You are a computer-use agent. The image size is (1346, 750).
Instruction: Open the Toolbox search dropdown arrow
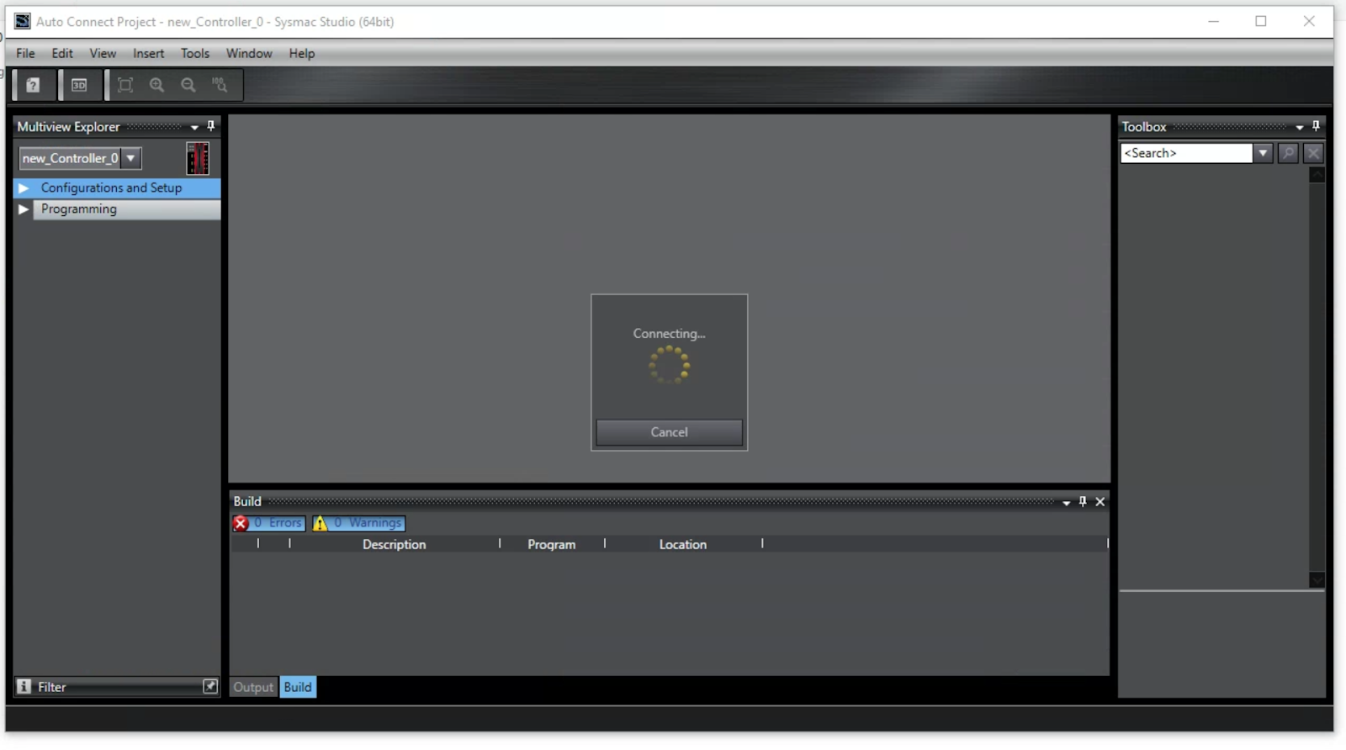1263,153
